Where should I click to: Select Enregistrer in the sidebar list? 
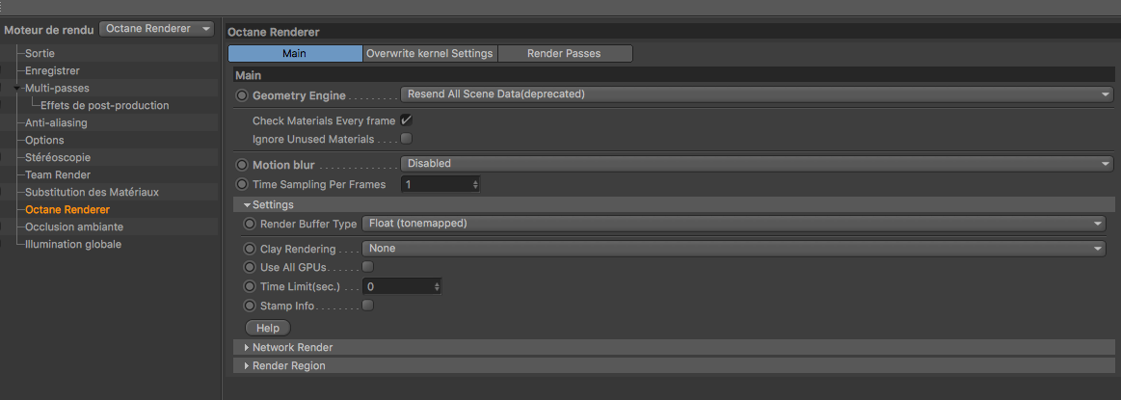[x=52, y=70]
